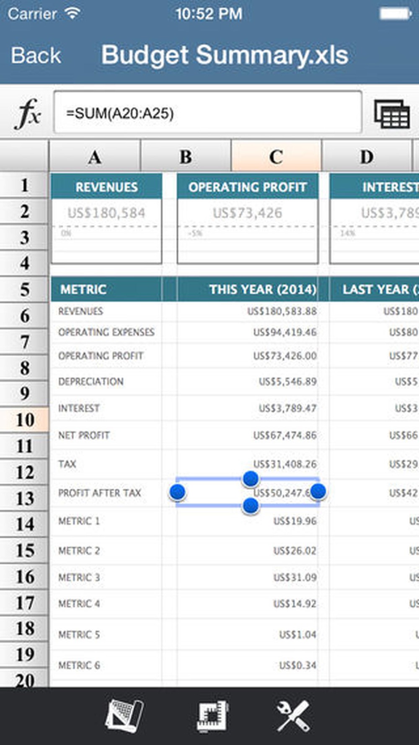Tap the Budget Summary.xls title
This screenshot has height=745, width=419.
(225, 56)
